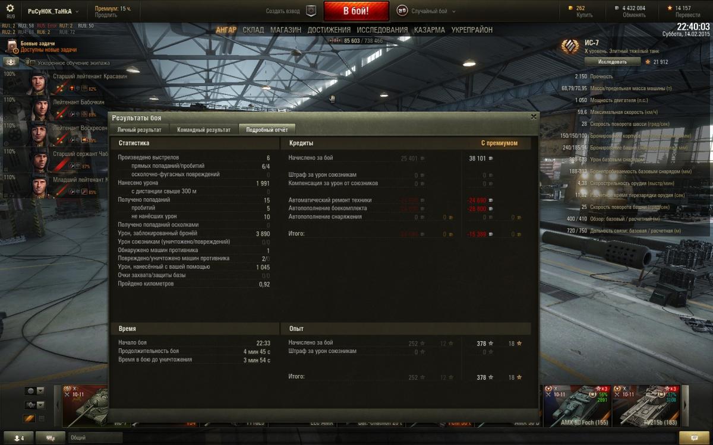Open the random battle mode selector

[426, 11]
